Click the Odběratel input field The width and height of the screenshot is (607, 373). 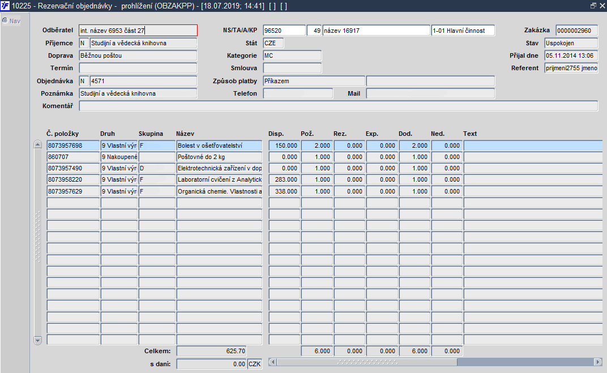[138, 31]
